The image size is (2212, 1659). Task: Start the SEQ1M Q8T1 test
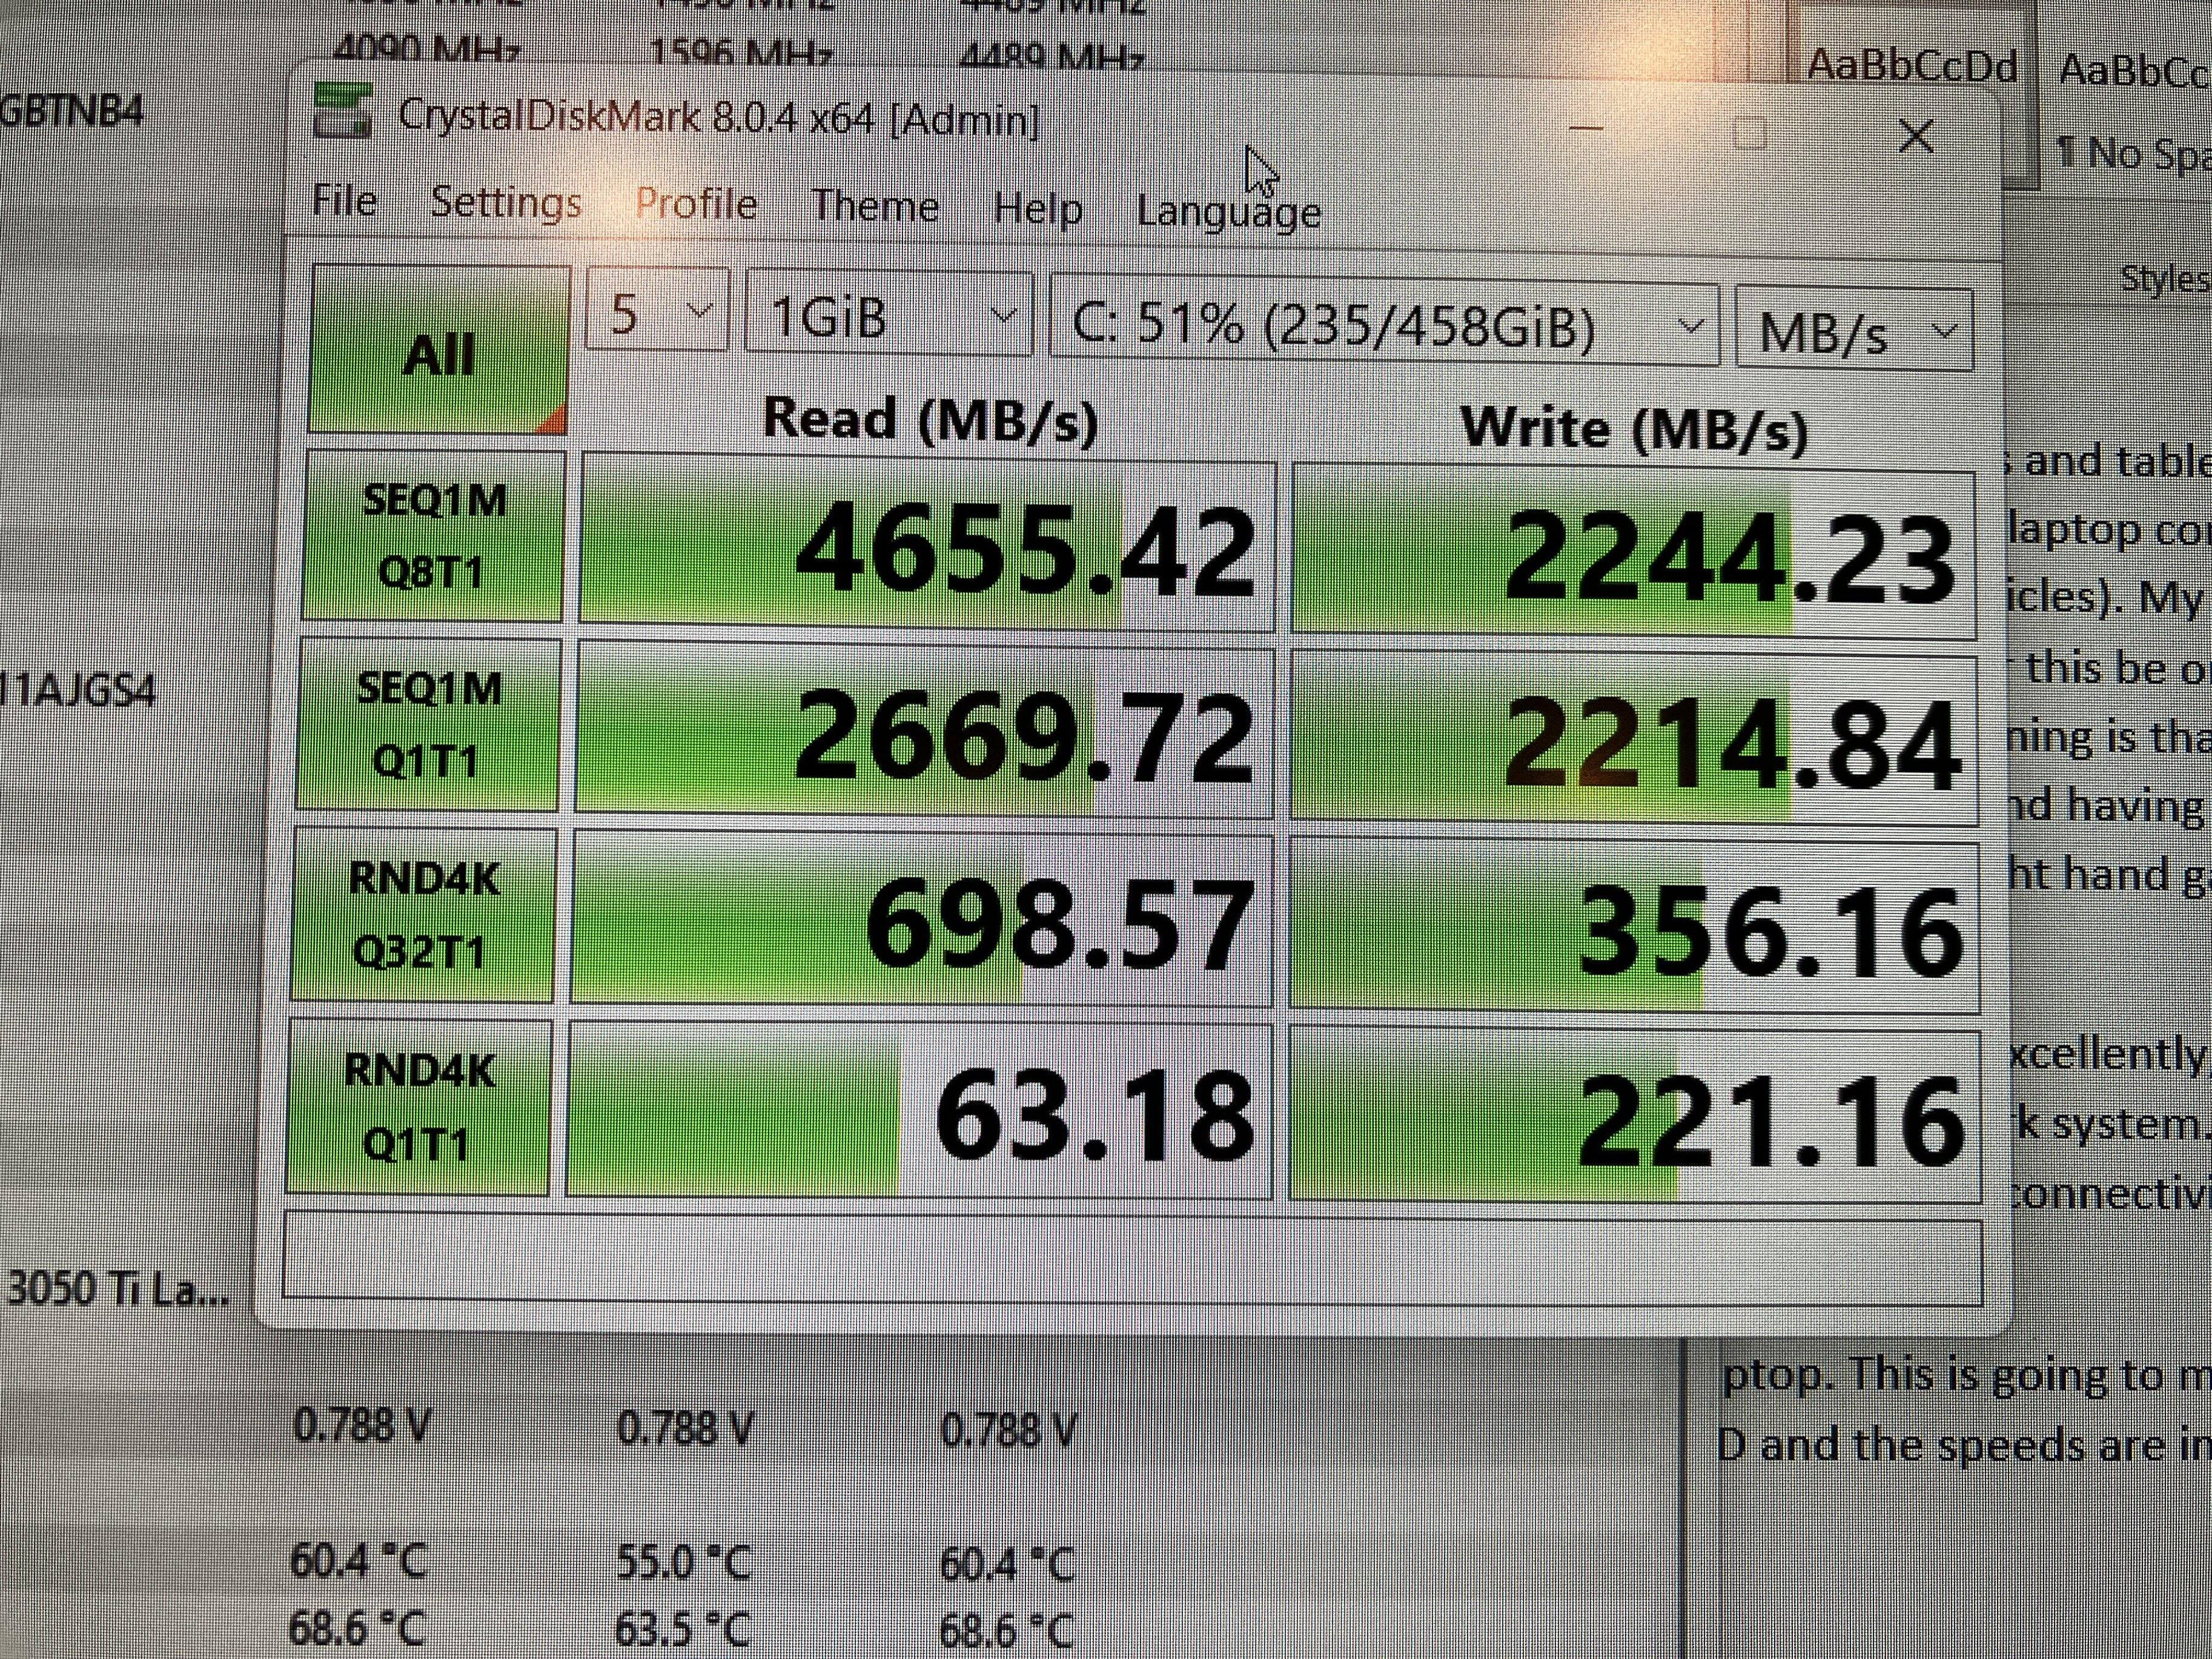pos(433,537)
